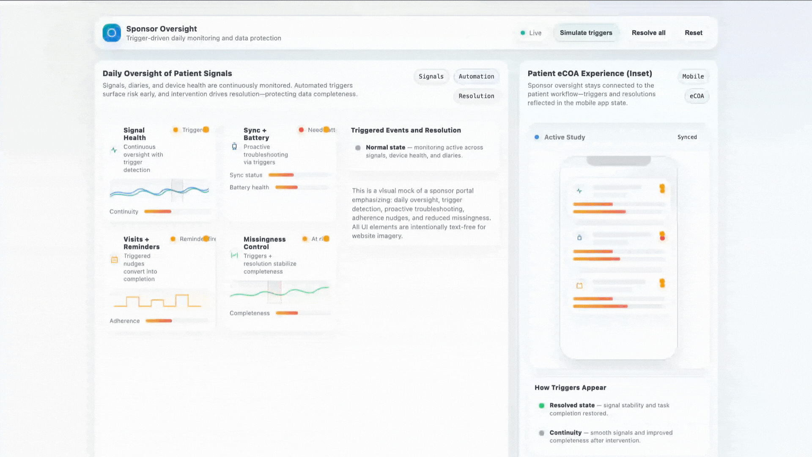Click the chart icon in Missingness Control
The width and height of the screenshot is (812, 457).
click(234, 255)
